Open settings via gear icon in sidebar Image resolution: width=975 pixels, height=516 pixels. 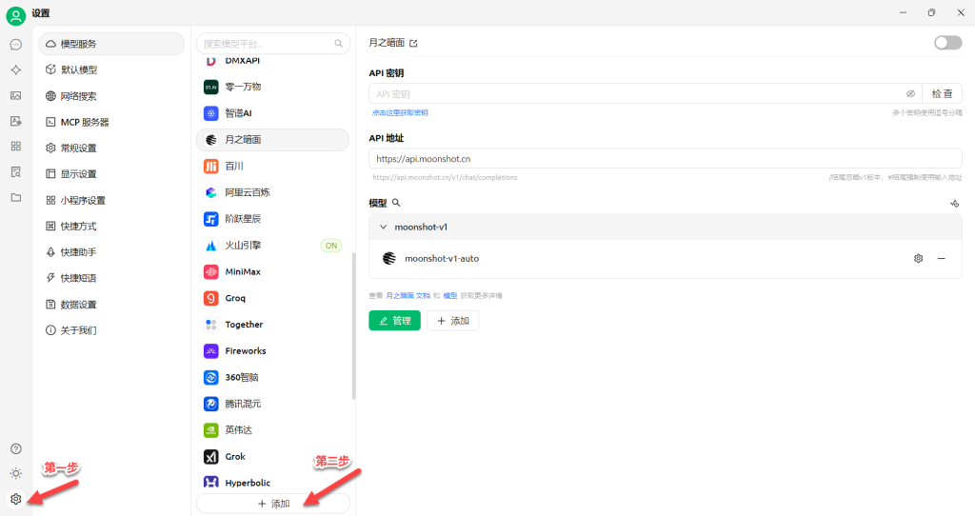16,499
